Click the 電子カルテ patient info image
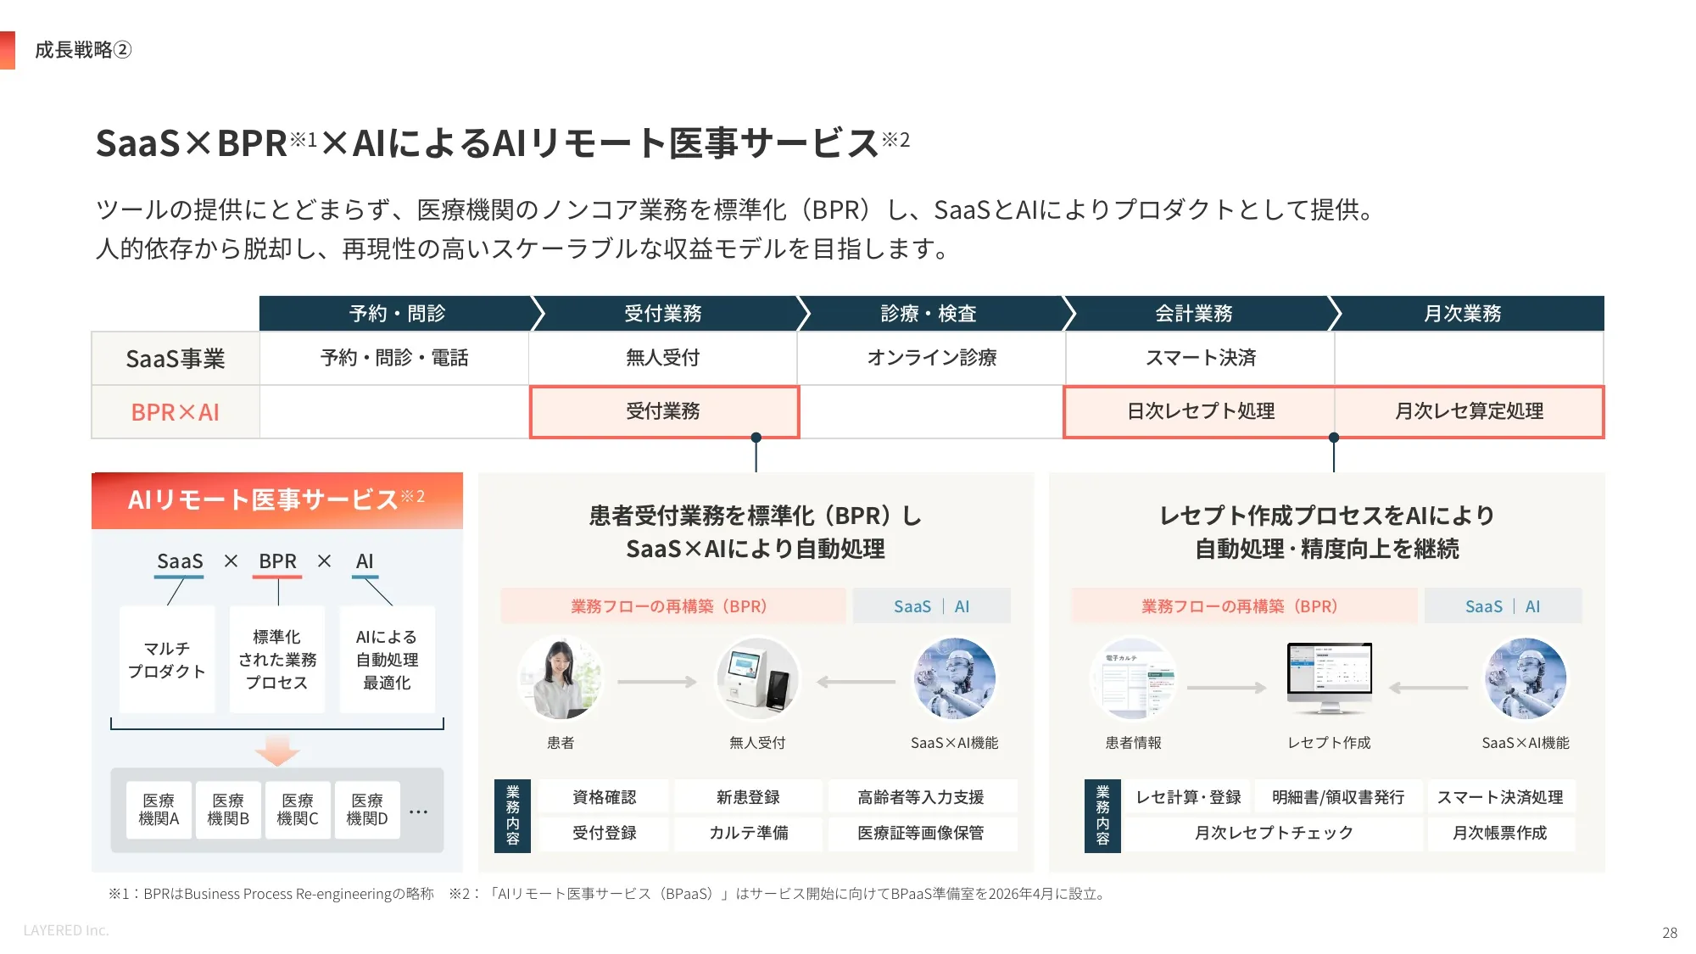The height and width of the screenshot is (954, 1696). [1133, 679]
